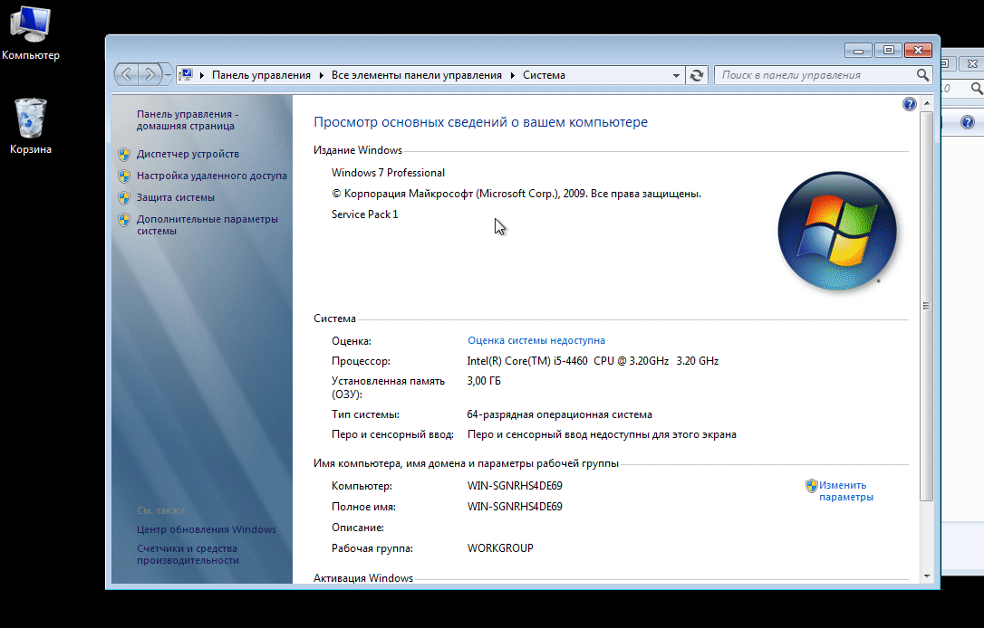Click the Back navigation arrow
The width and height of the screenshot is (984, 628).
[x=127, y=74]
